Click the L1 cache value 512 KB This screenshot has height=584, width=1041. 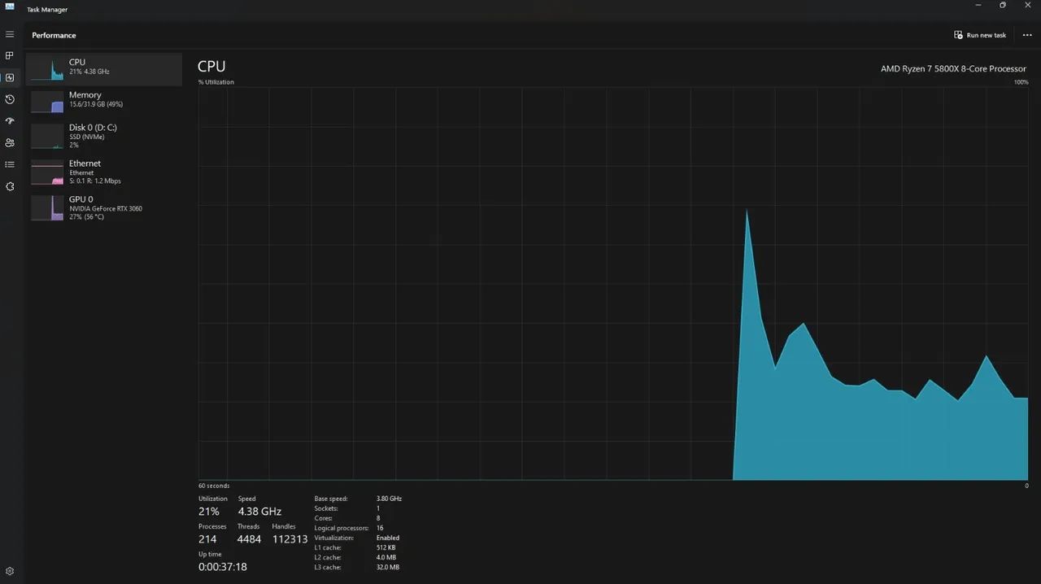coord(386,547)
